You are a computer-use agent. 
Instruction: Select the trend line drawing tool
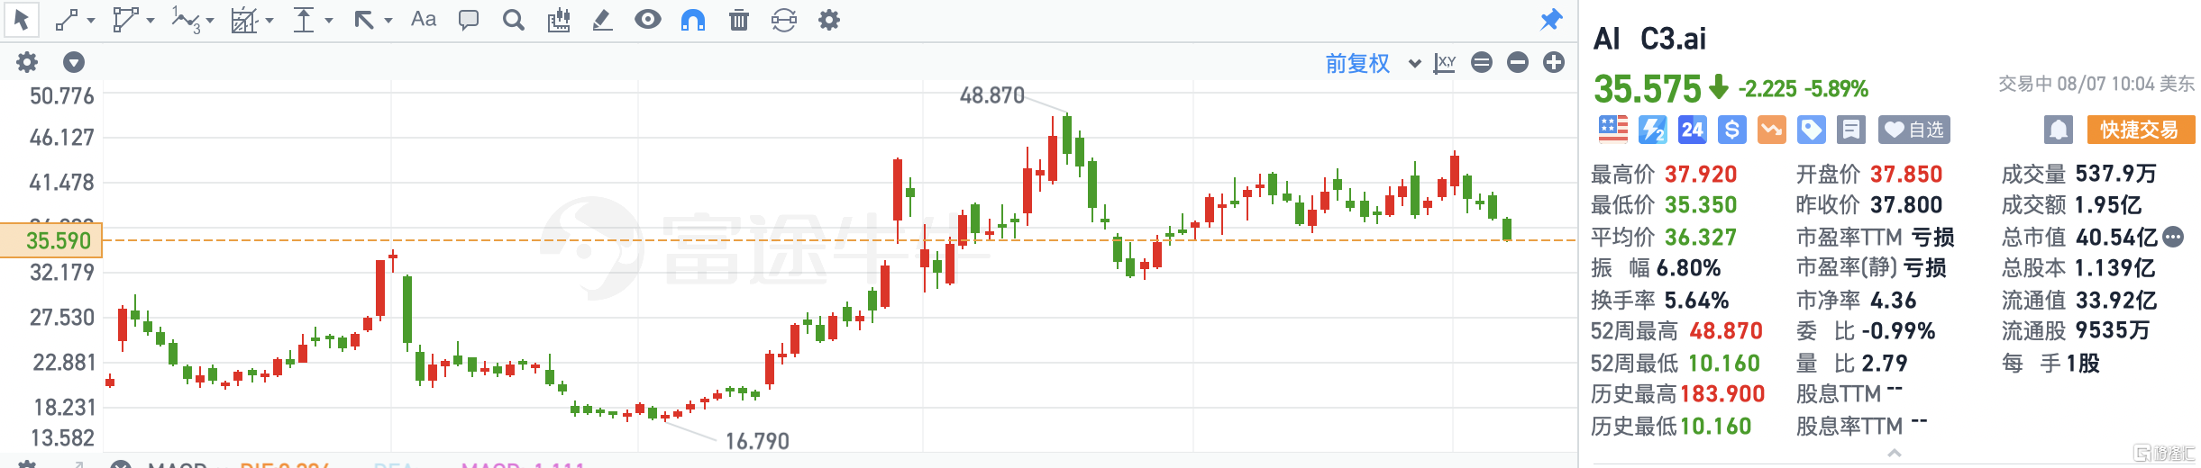click(x=67, y=20)
